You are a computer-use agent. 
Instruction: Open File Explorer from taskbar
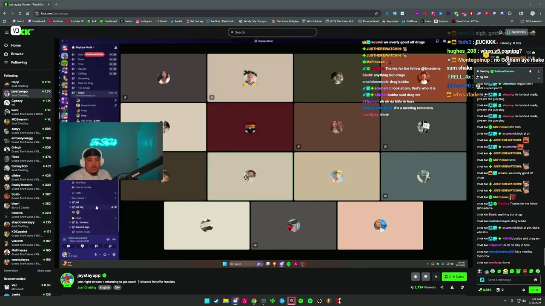click(226, 301)
